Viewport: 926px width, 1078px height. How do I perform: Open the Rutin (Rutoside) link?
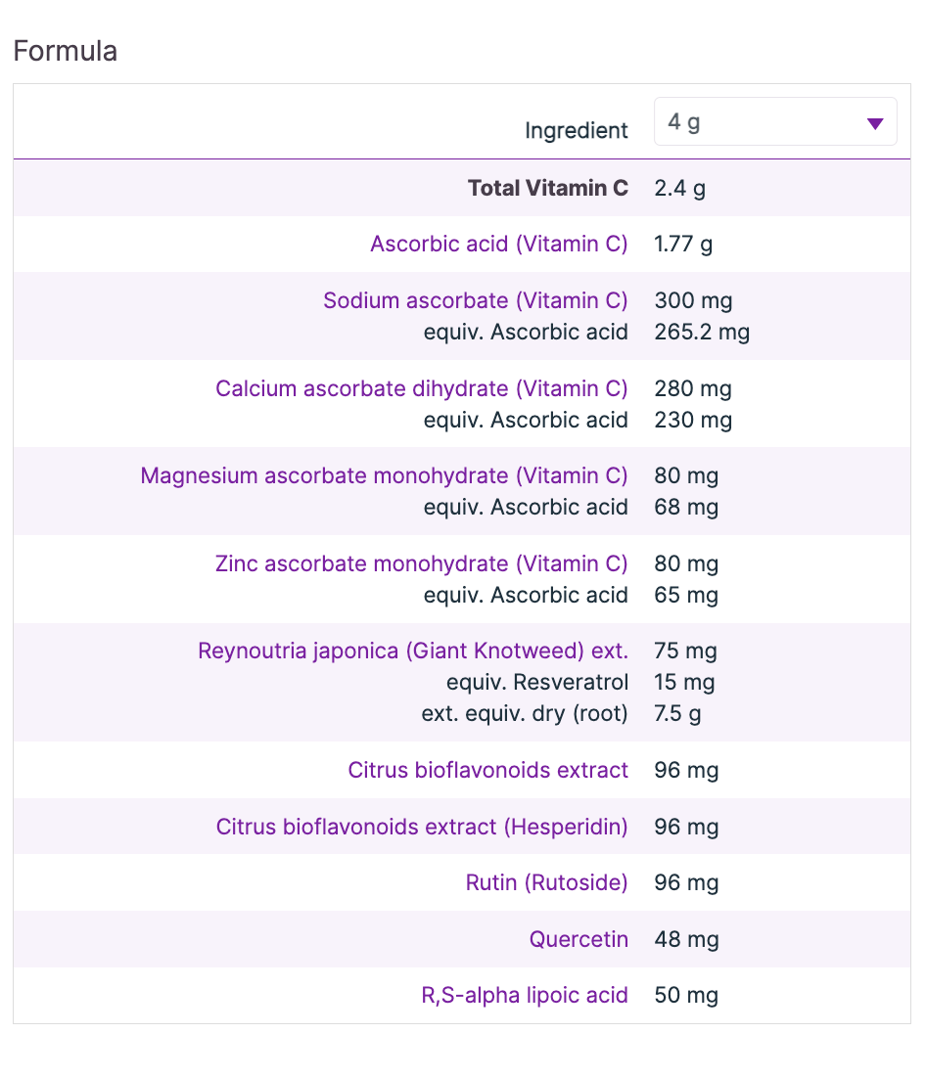point(547,882)
